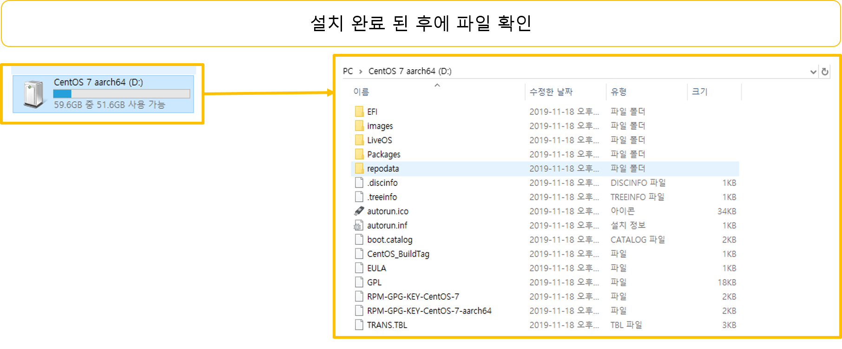Click PC in the address breadcrumb

click(x=348, y=71)
